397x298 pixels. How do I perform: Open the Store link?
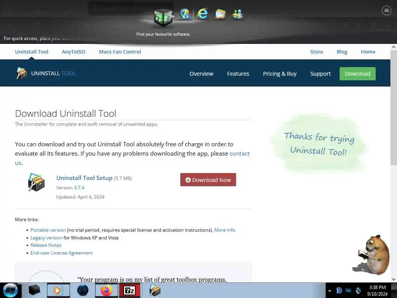coord(316,52)
